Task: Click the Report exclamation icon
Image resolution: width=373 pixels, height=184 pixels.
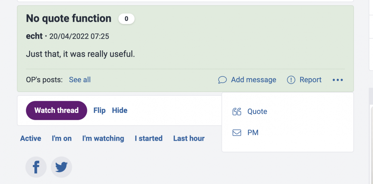Action: tap(291, 80)
